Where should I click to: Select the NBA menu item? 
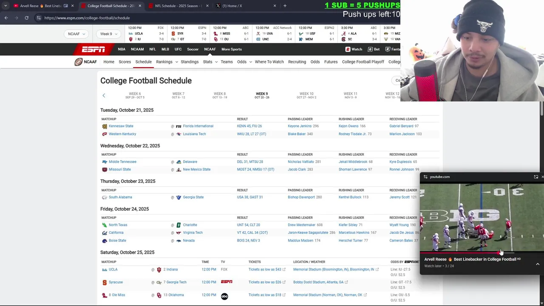tap(122, 49)
